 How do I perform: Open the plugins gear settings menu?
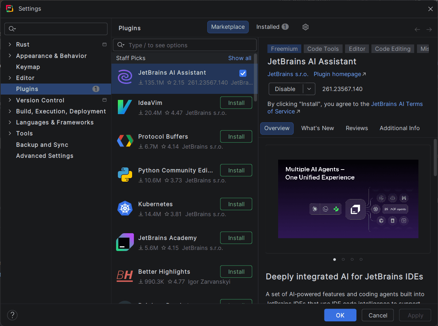[x=305, y=27]
